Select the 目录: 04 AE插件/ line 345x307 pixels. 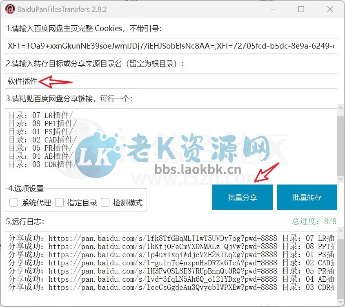tap(41, 156)
